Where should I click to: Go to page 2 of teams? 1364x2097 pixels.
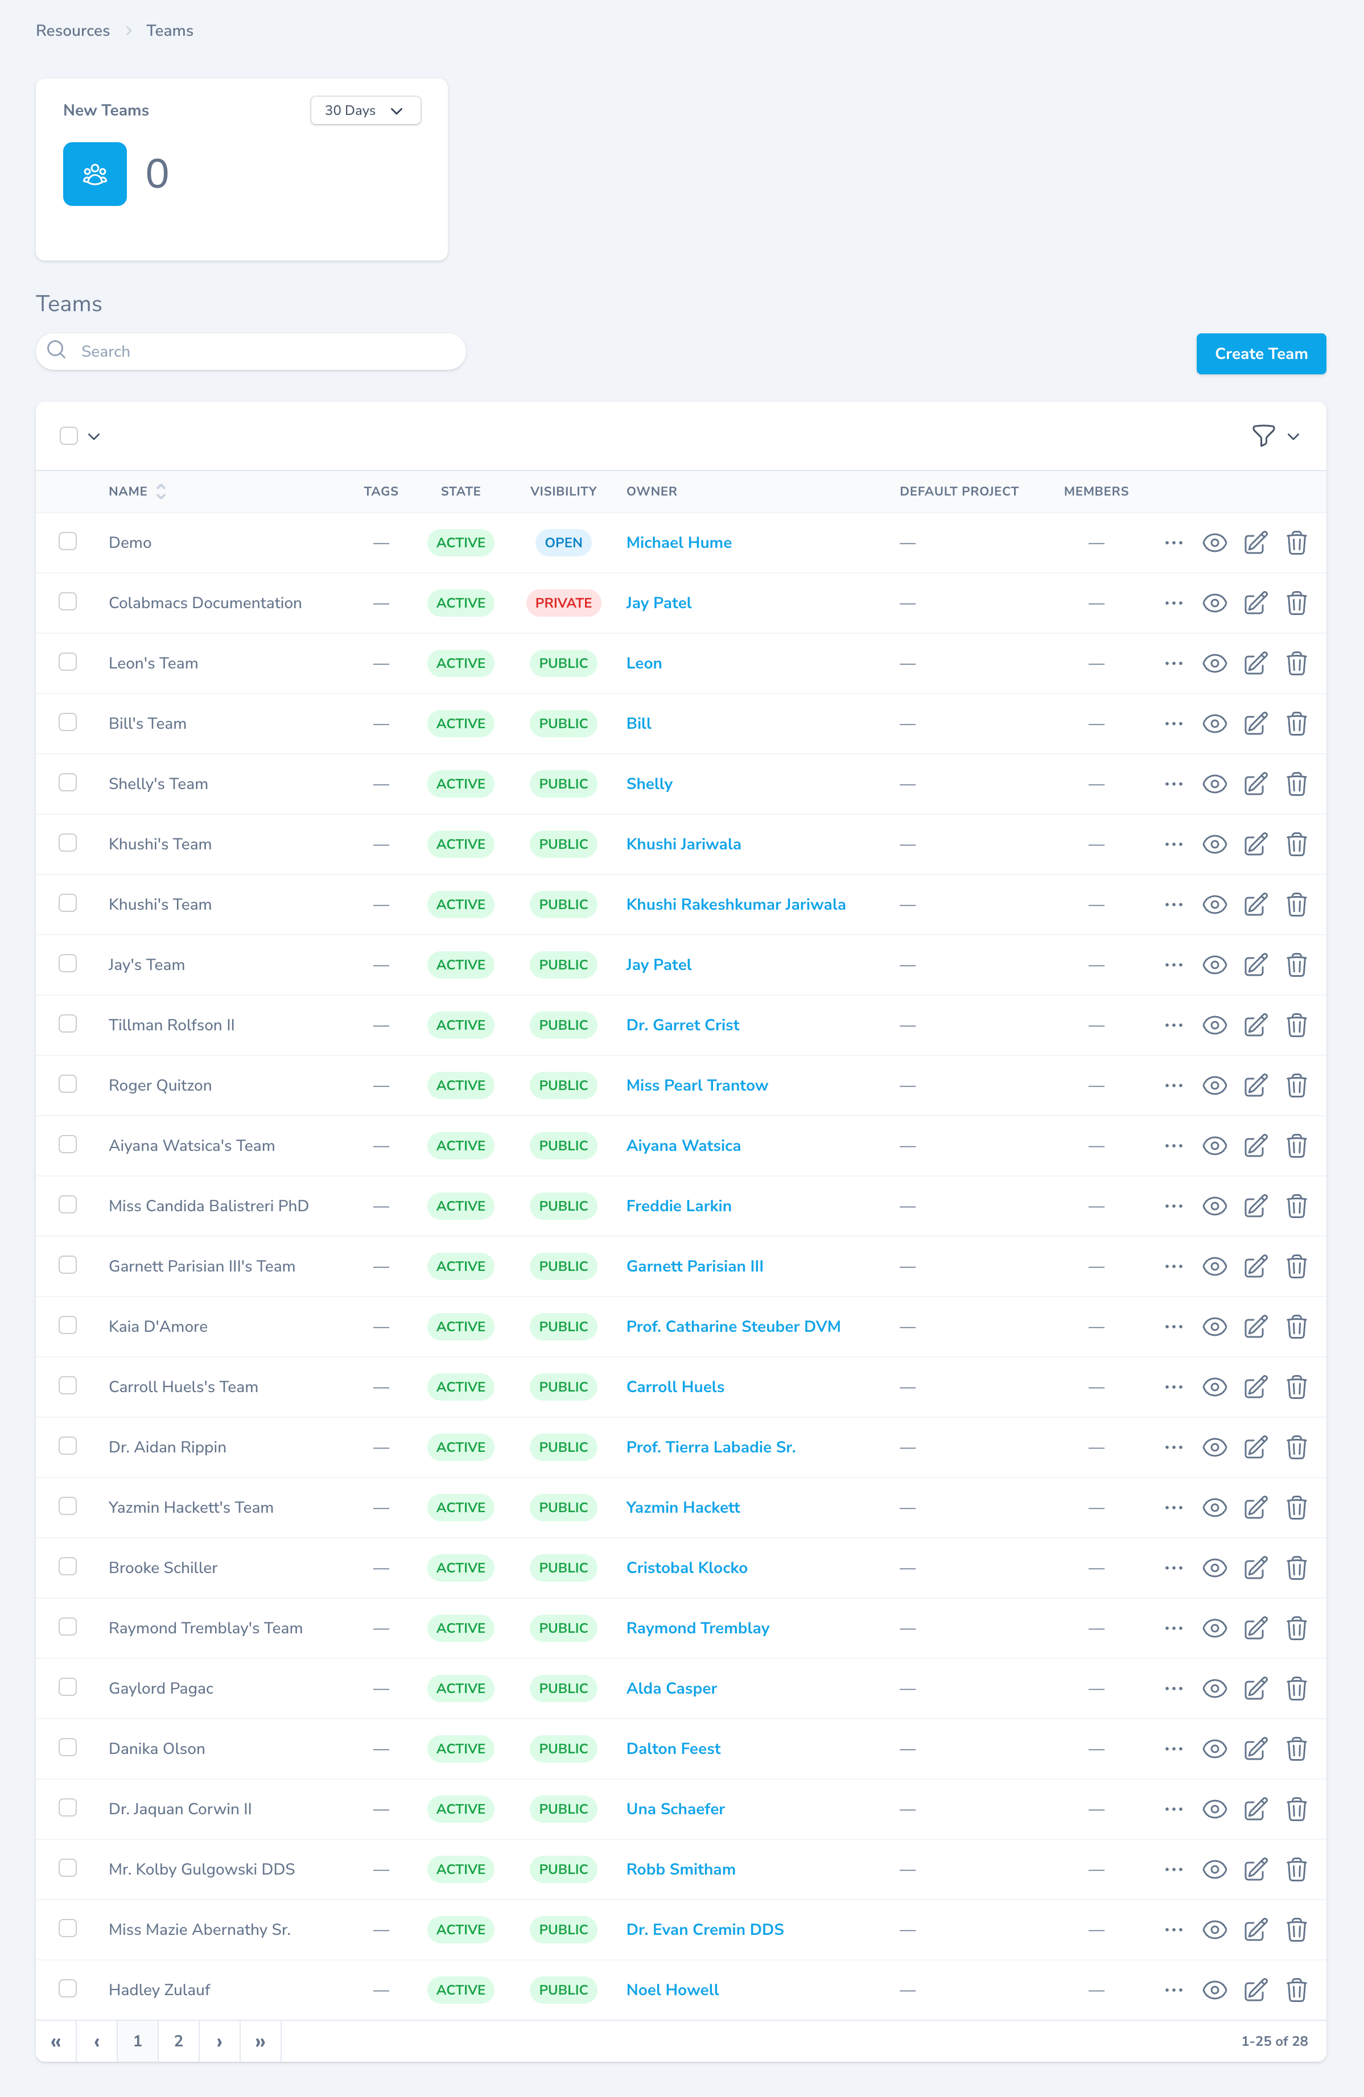click(179, 2041)
